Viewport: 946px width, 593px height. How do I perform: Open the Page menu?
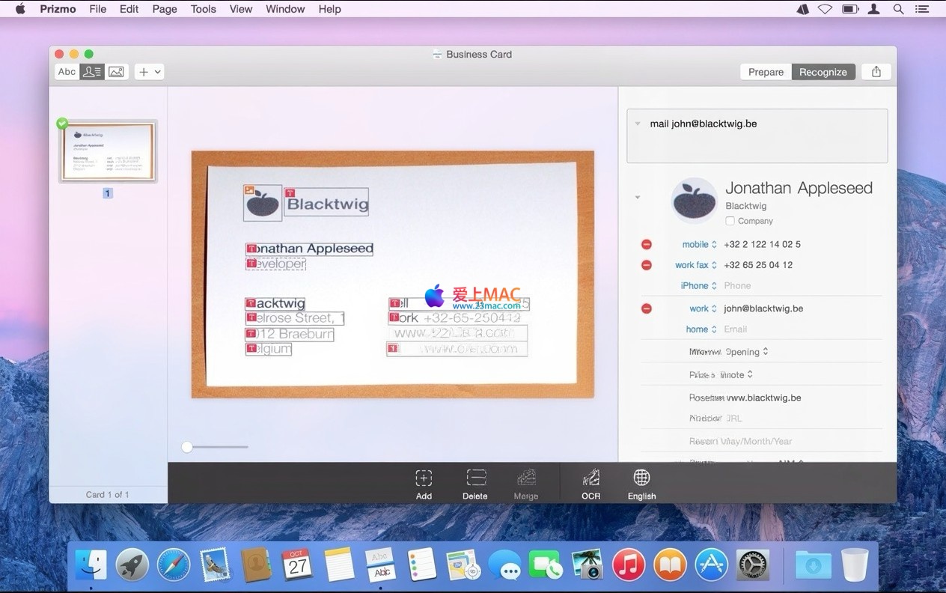[165, 9]
